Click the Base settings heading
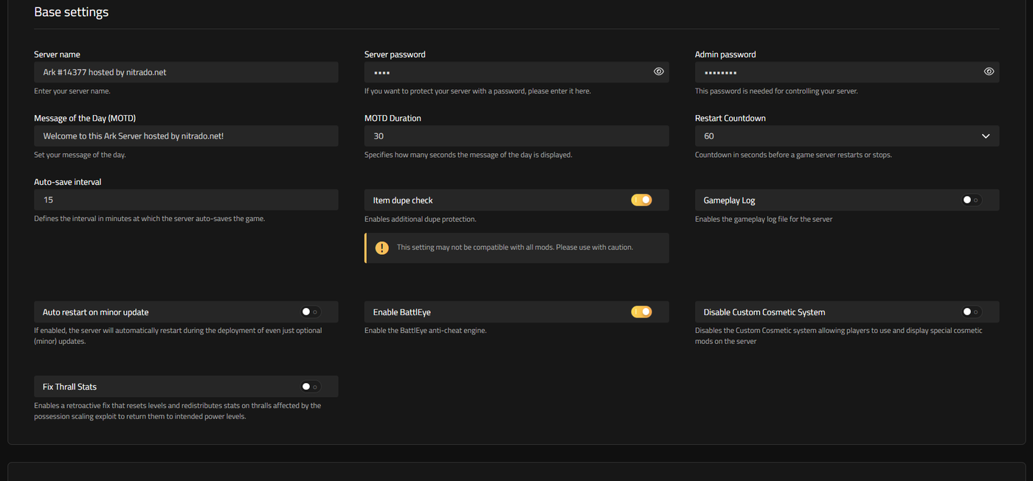This screenshot has width=1033, height=481. (x=71, y=12)
